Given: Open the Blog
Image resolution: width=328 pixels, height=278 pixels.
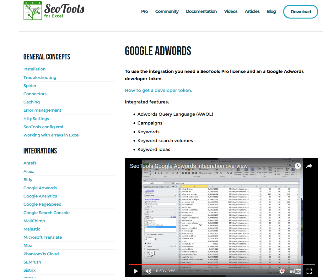Looking at the screenshot, I should point(271,11).
